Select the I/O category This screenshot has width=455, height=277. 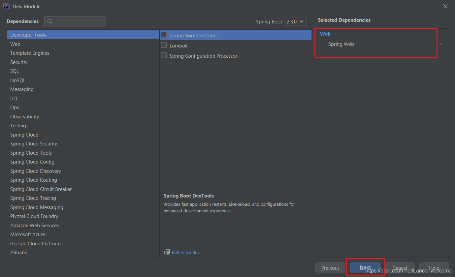83,98
